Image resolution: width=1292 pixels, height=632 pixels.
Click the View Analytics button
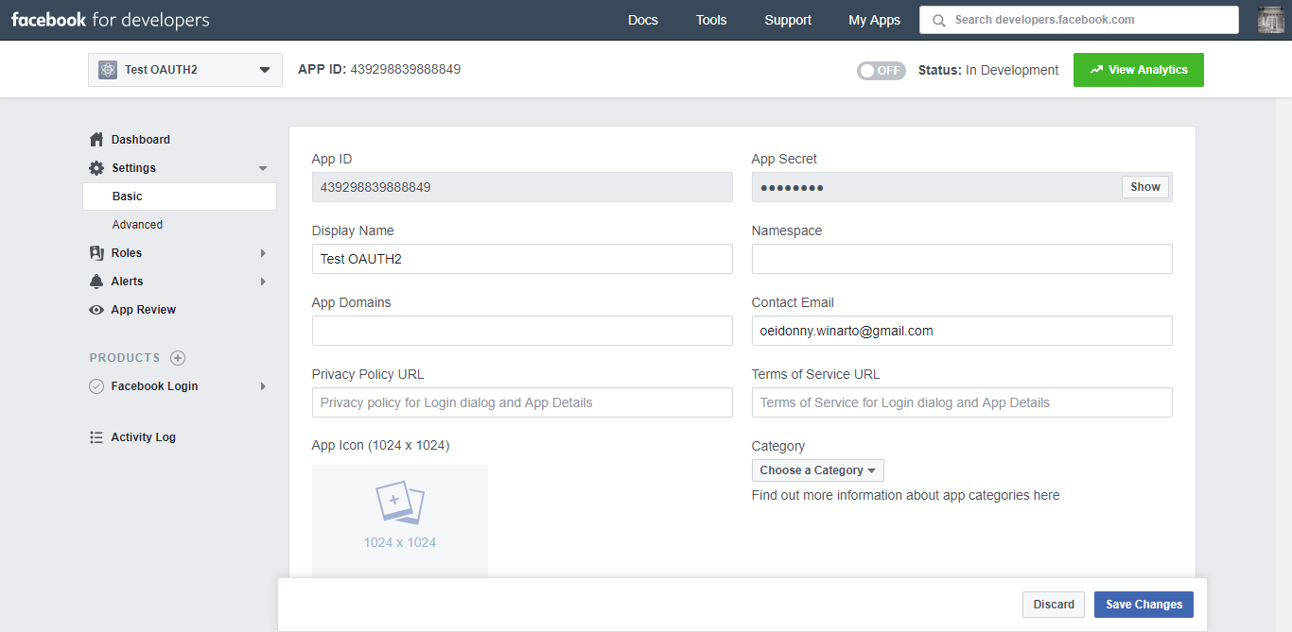(1139, 70)
